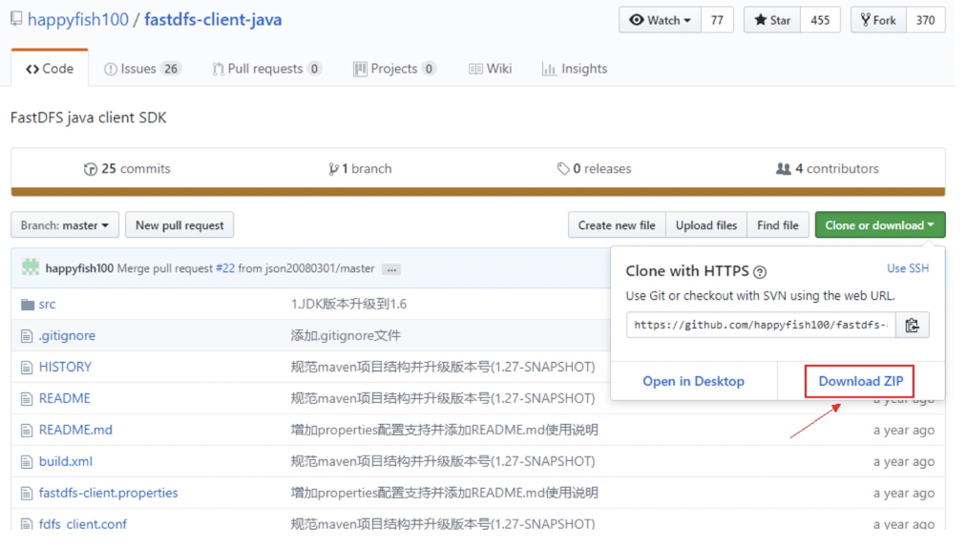The image size is (968, 550).
Task: Switch to the Code tab
Action: point(50,69)
